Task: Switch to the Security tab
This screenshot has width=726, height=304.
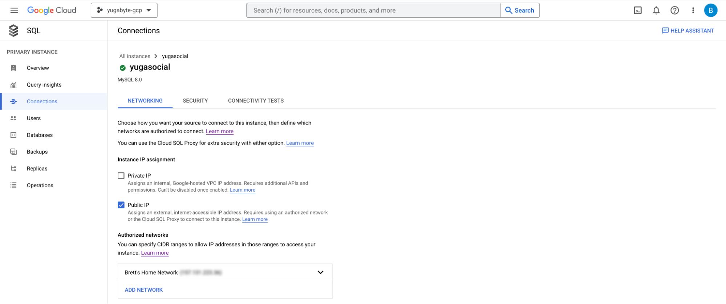Action: [x=195, y=101]
